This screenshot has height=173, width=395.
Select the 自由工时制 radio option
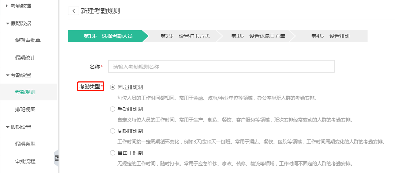113,153
